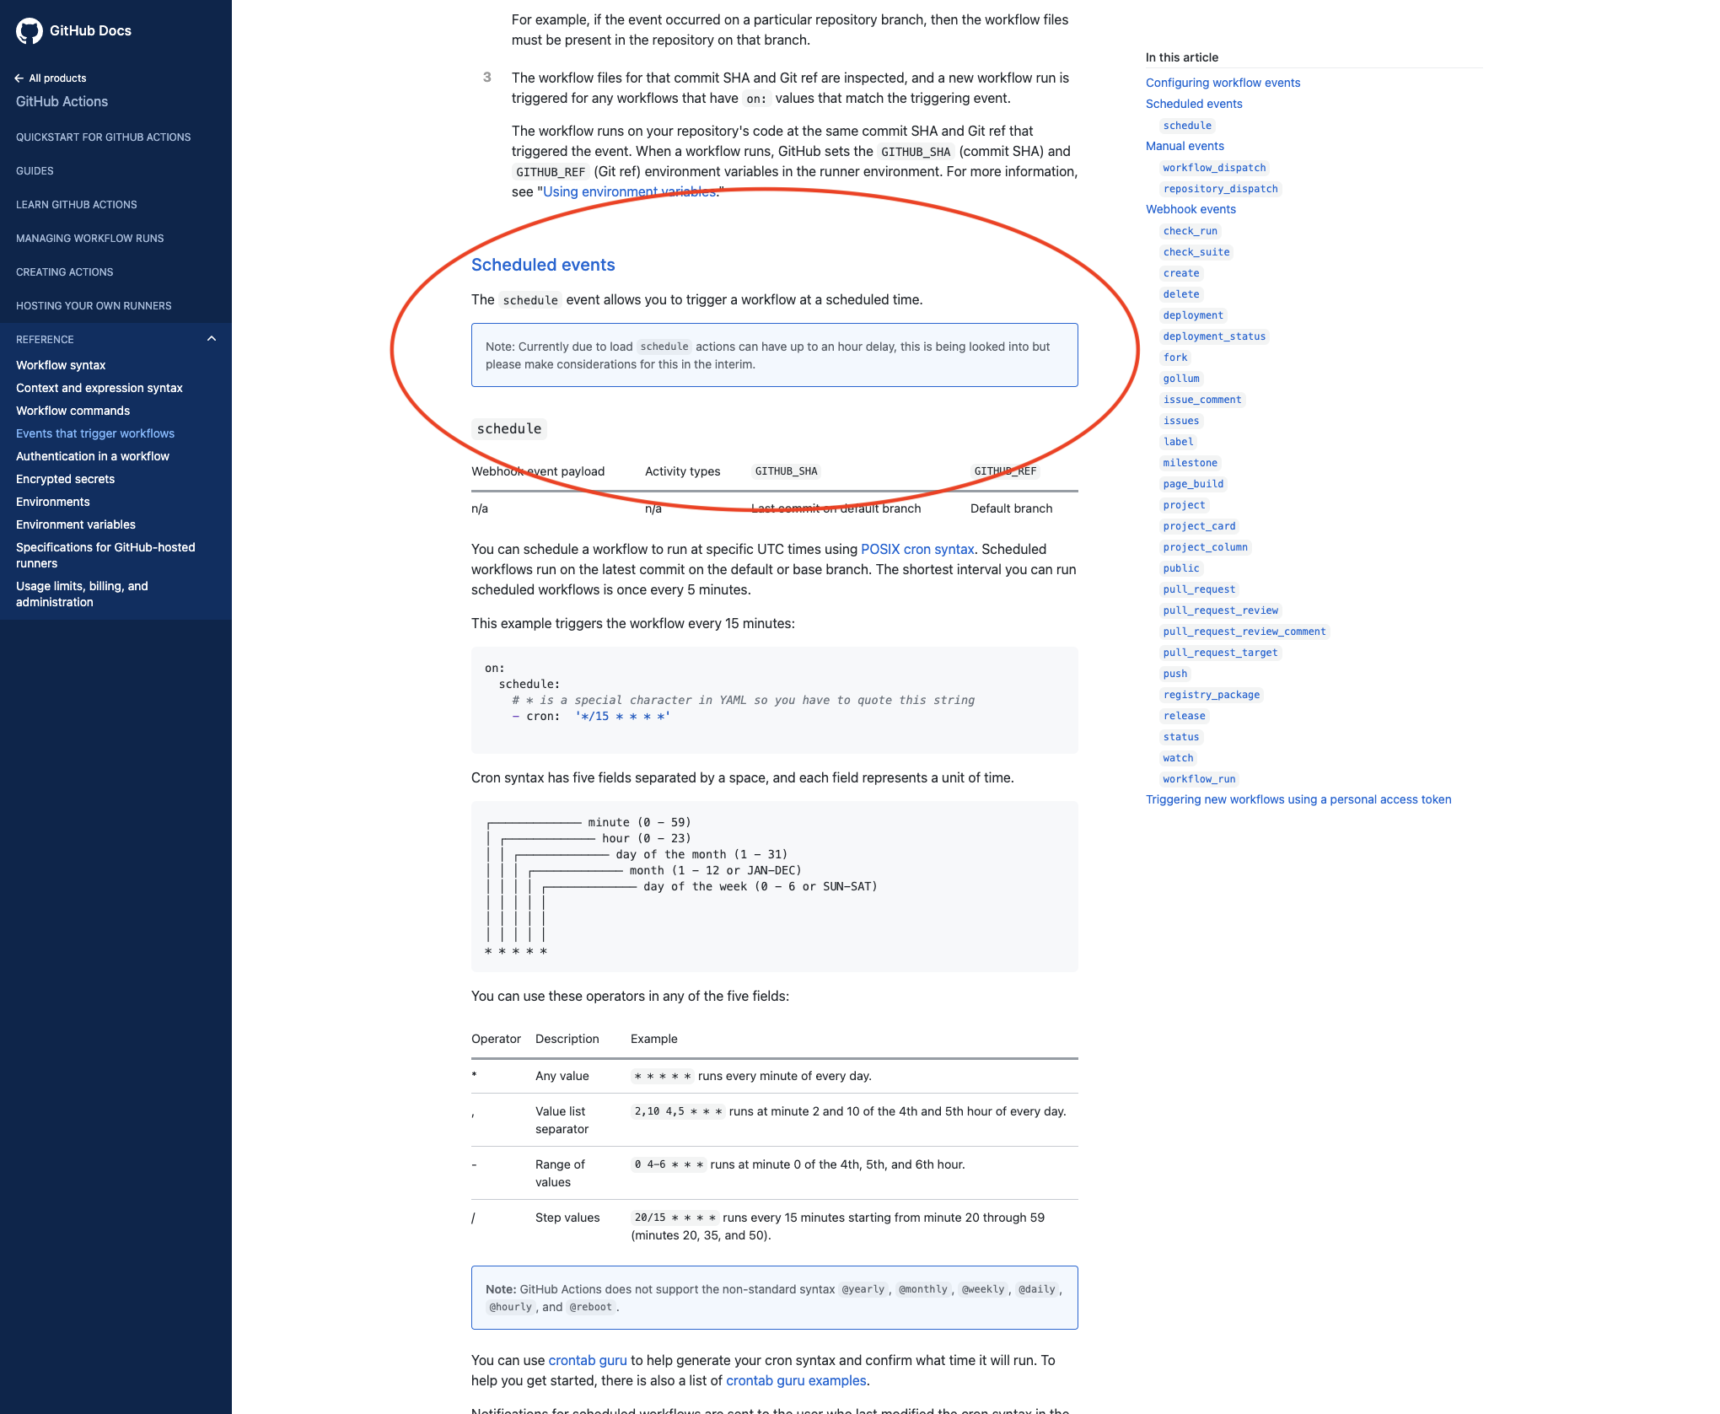Click 'Last commit on default branch' cell

836,508
